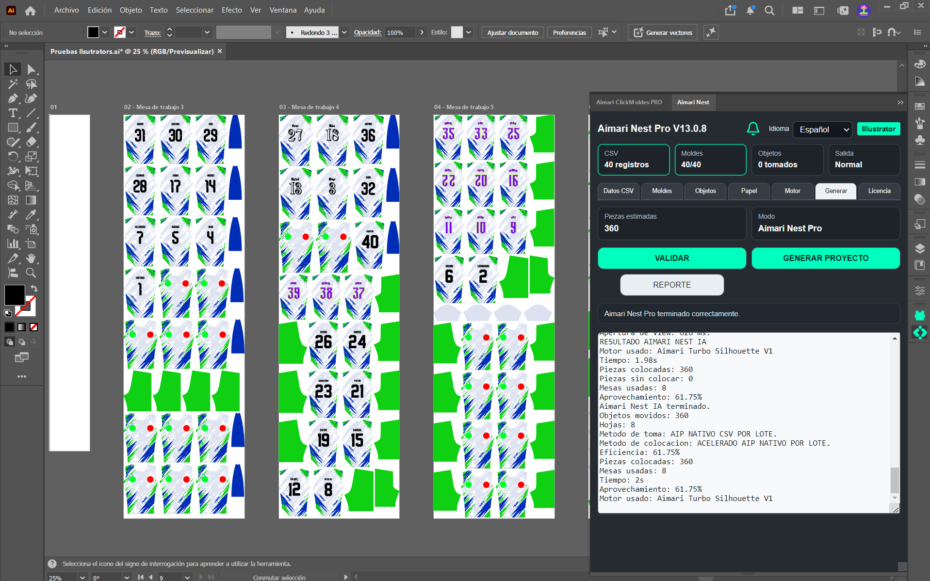The height and width of the screenshot is (581, 930).
Task: Open the Efecto menu
Action: coord(231,10)
